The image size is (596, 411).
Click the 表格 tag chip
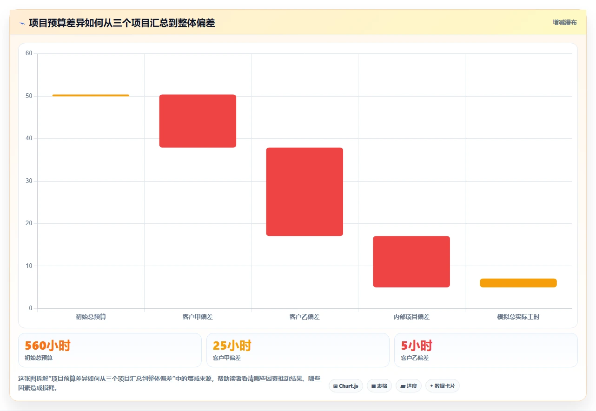(379, 386)
